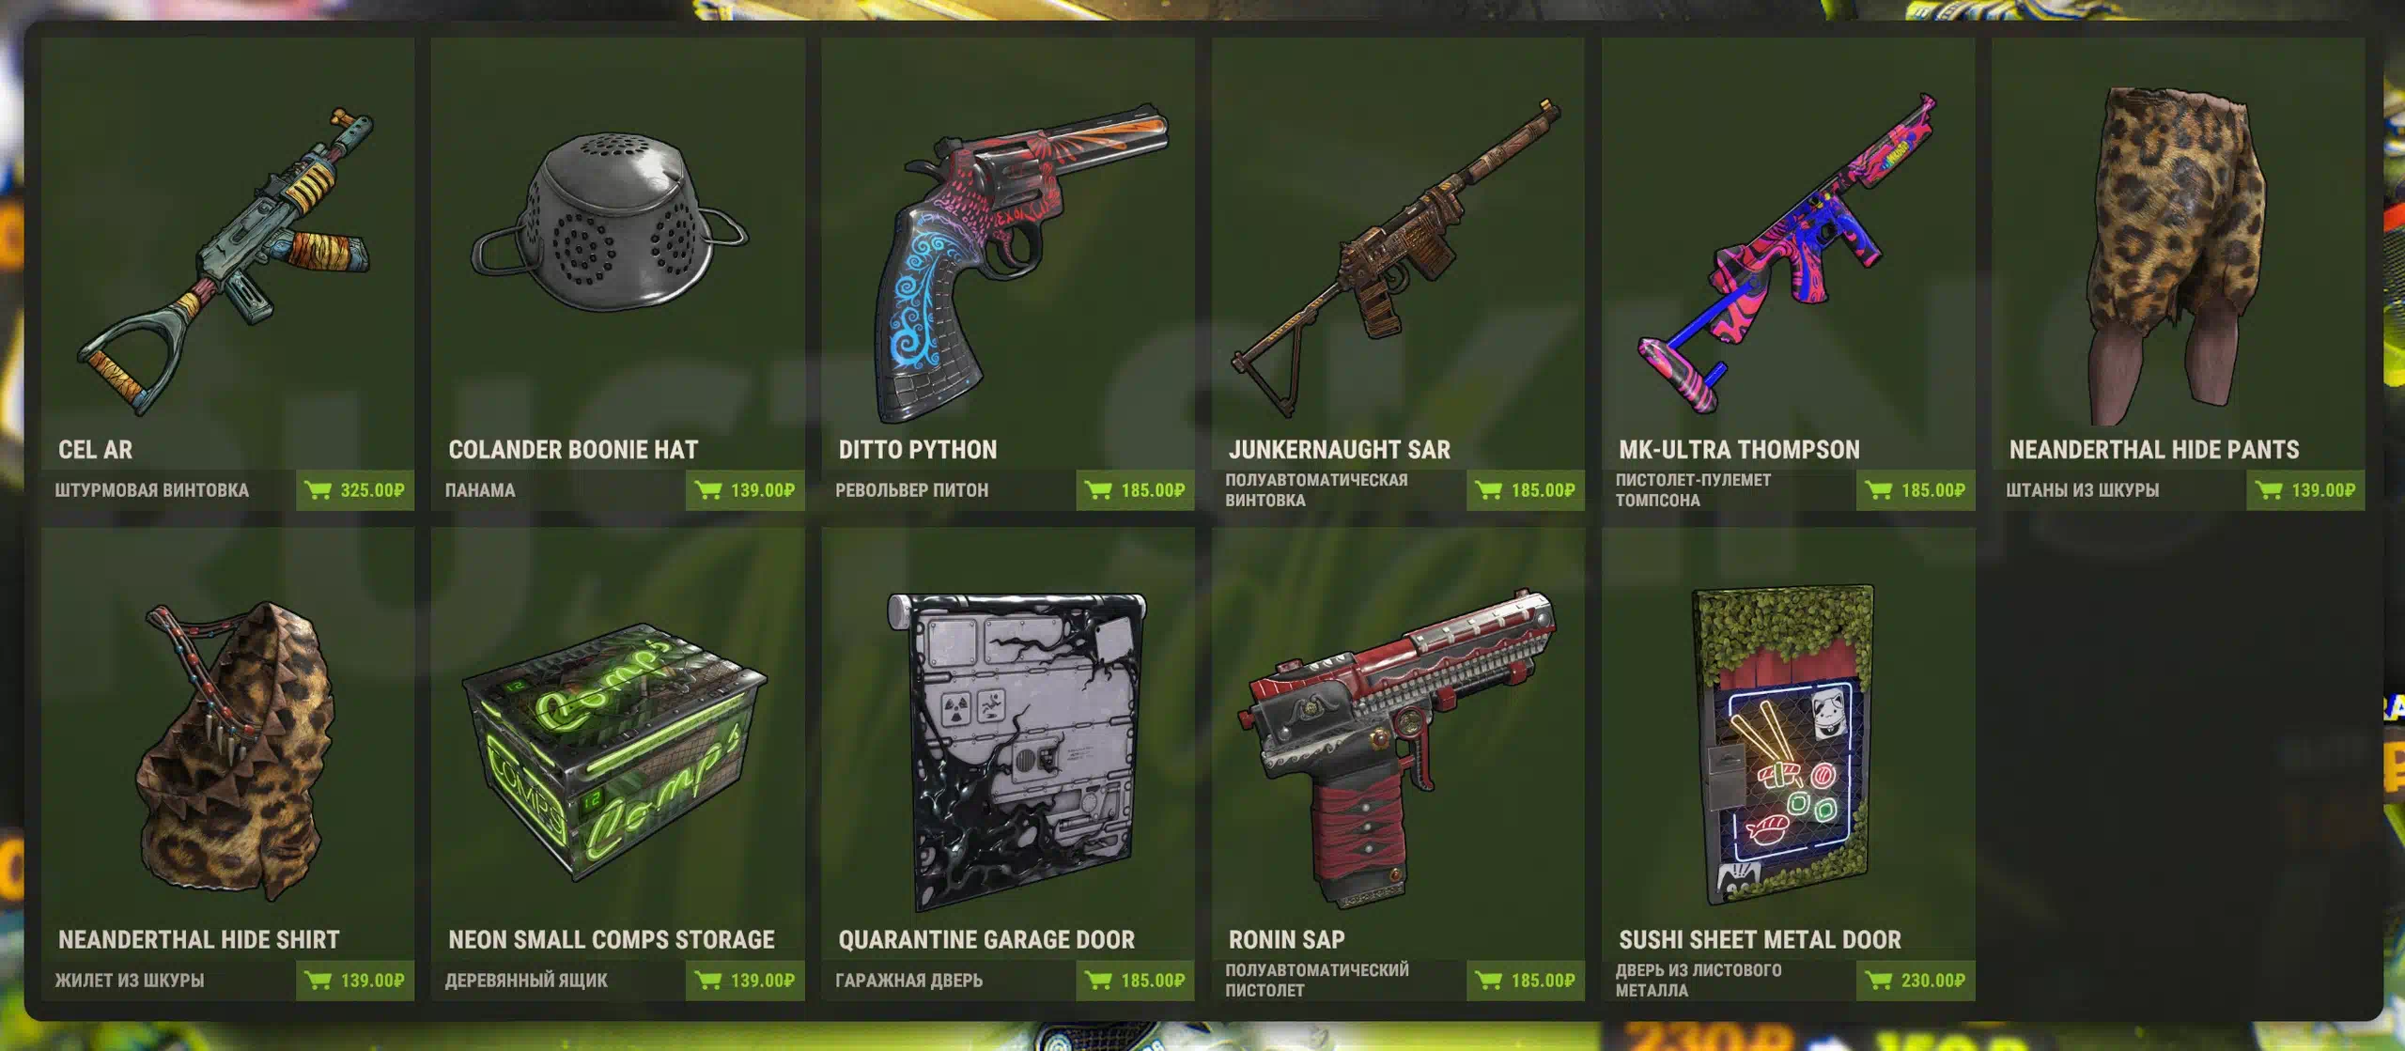Select the Neon Small Comps Storage box image
This screenshot has width=2405, height=1051.
615,751
